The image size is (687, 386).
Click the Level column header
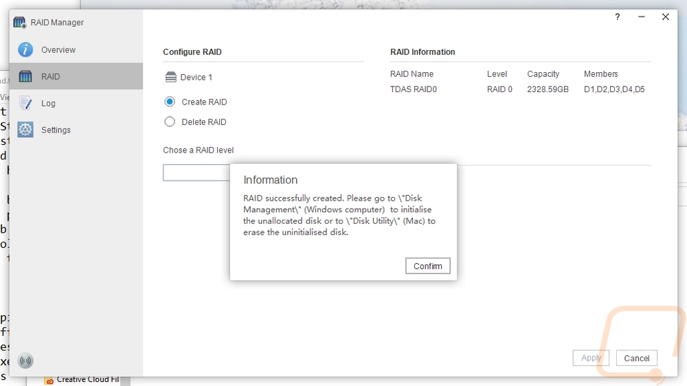pos(497,74)
